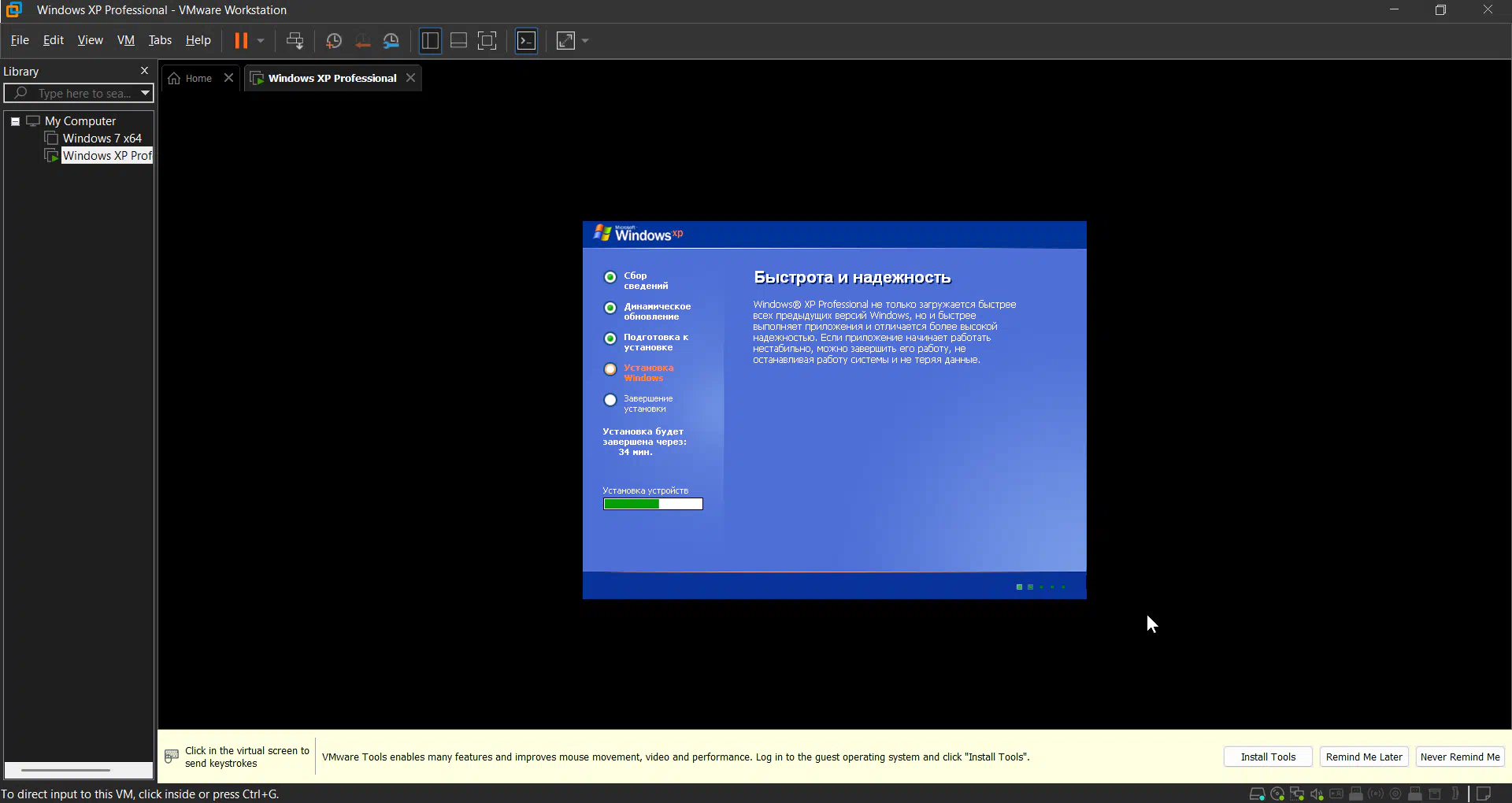Screen dimensions: 1512x803
Task: Close the Windows XP Professional tab
Action: point(410,77)
